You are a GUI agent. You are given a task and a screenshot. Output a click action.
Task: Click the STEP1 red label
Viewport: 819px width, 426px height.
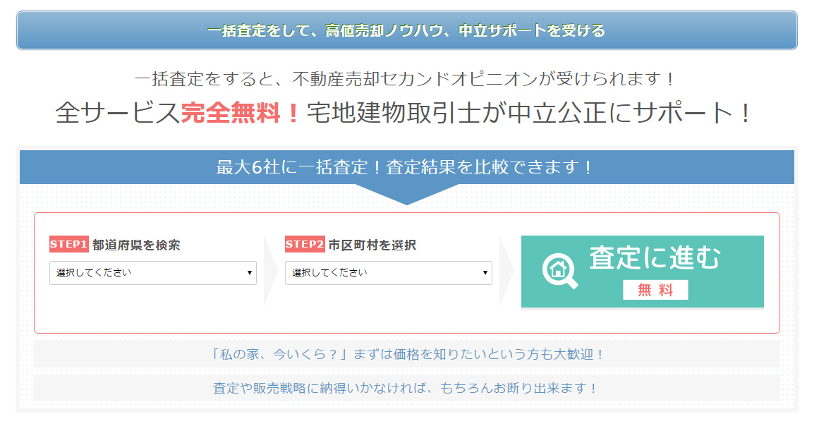click(x=69, y=244)
